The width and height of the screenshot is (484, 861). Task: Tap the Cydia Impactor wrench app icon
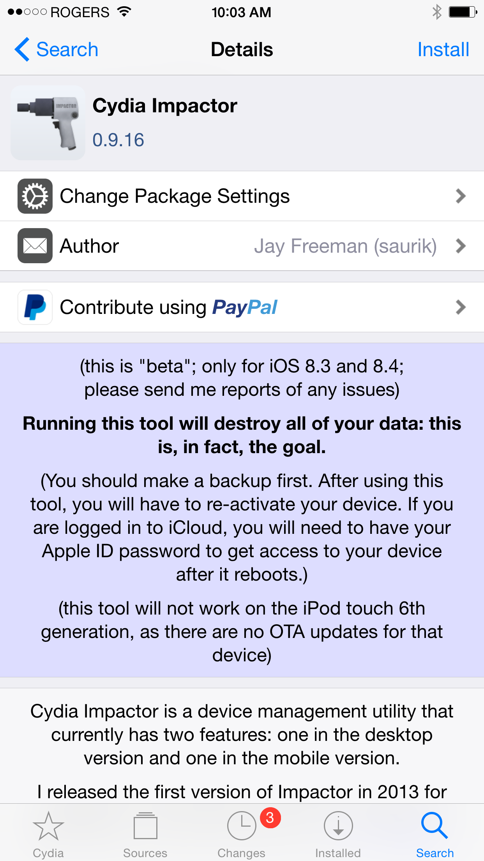click(x=48, y=123)
